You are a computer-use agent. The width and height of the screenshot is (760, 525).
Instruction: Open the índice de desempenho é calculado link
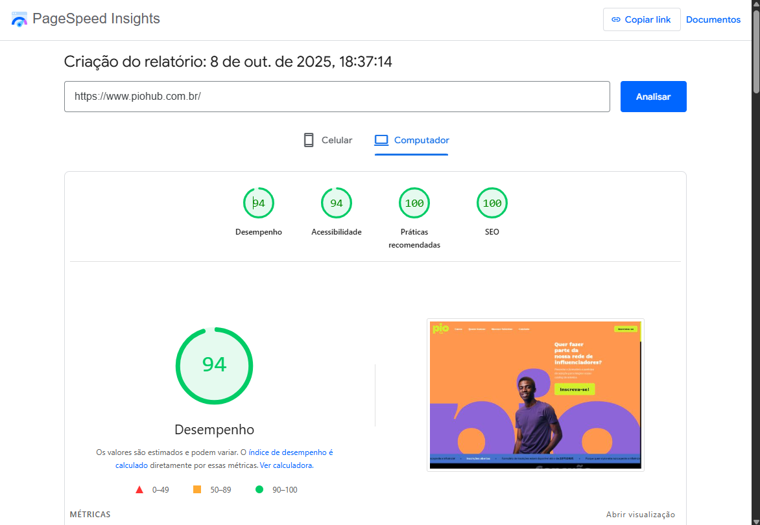291,452
